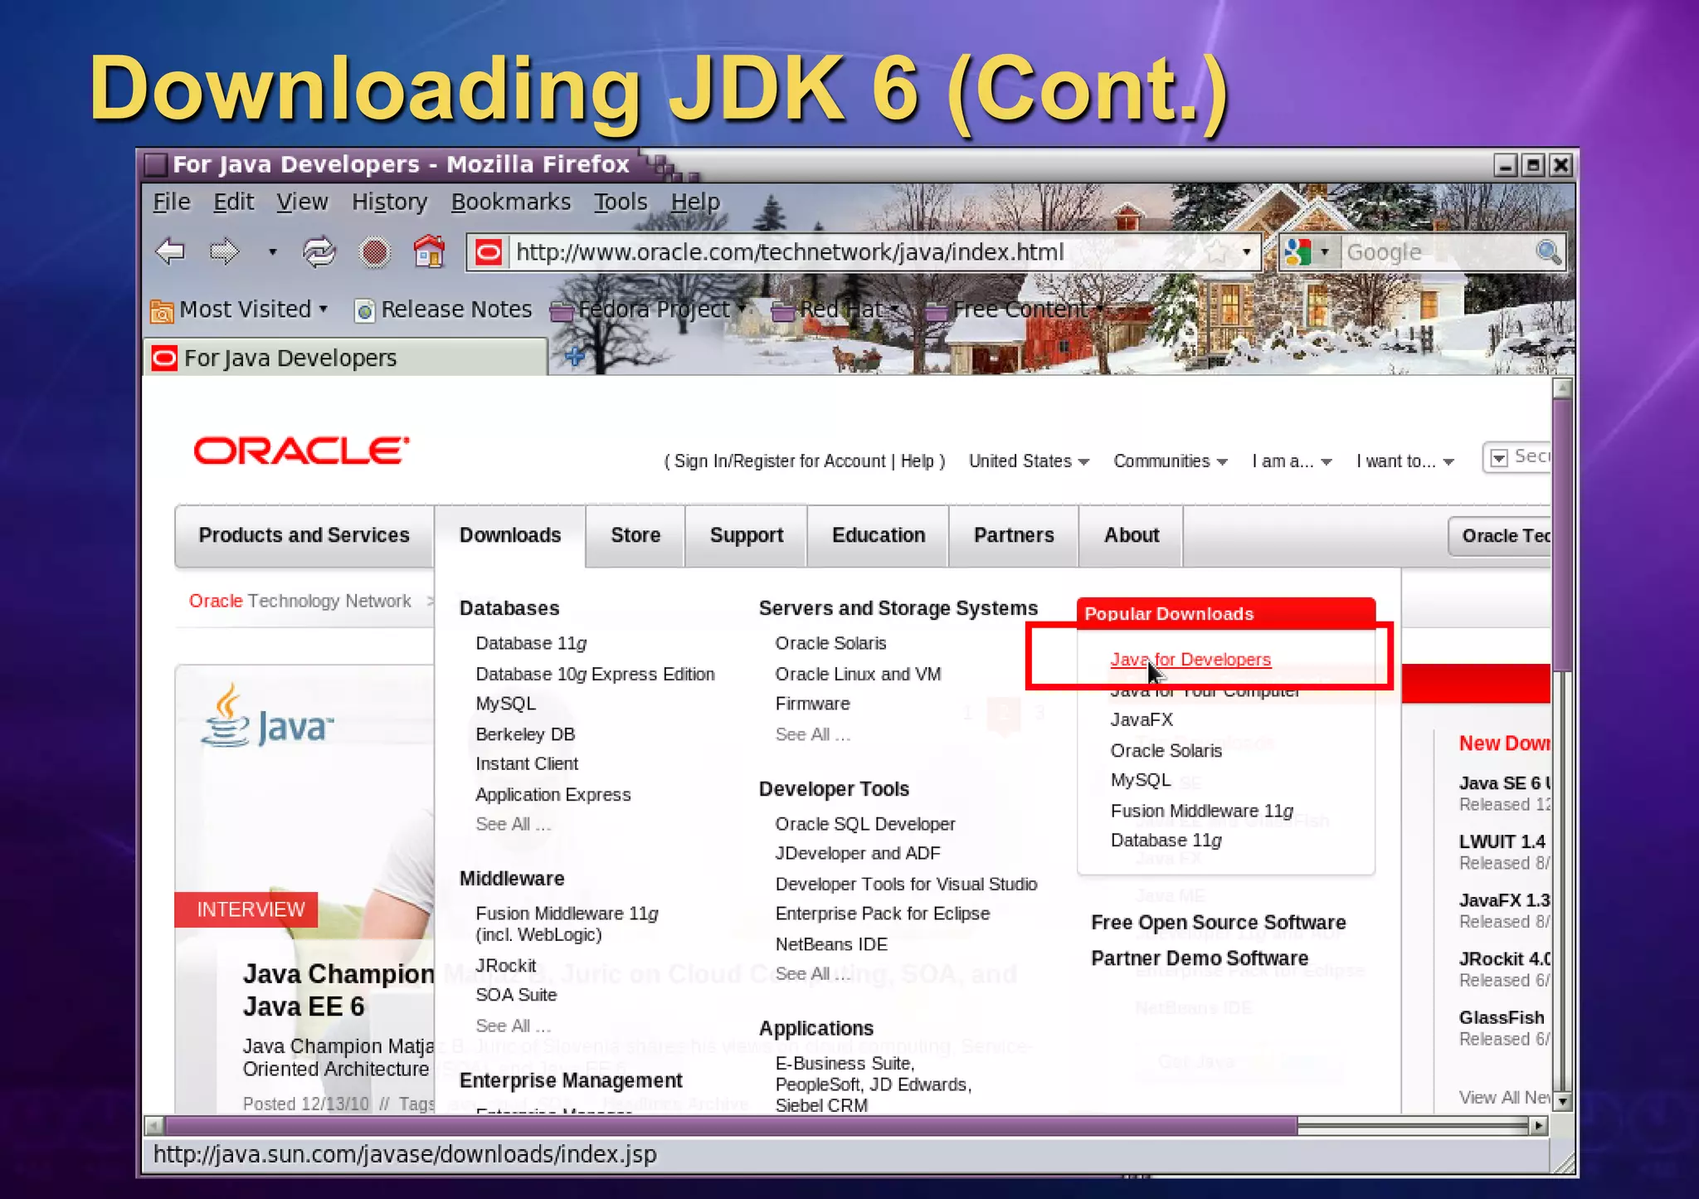Viewport: 1699px width, 1199px height.
Task: Click Oracle Solaris under Popular Downloads
Action: tap(1166, 751)
